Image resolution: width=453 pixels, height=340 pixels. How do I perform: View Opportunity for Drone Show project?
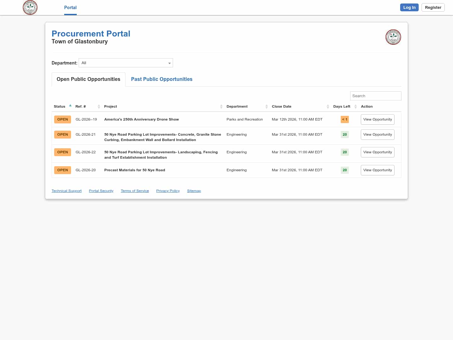click(377, 120)
